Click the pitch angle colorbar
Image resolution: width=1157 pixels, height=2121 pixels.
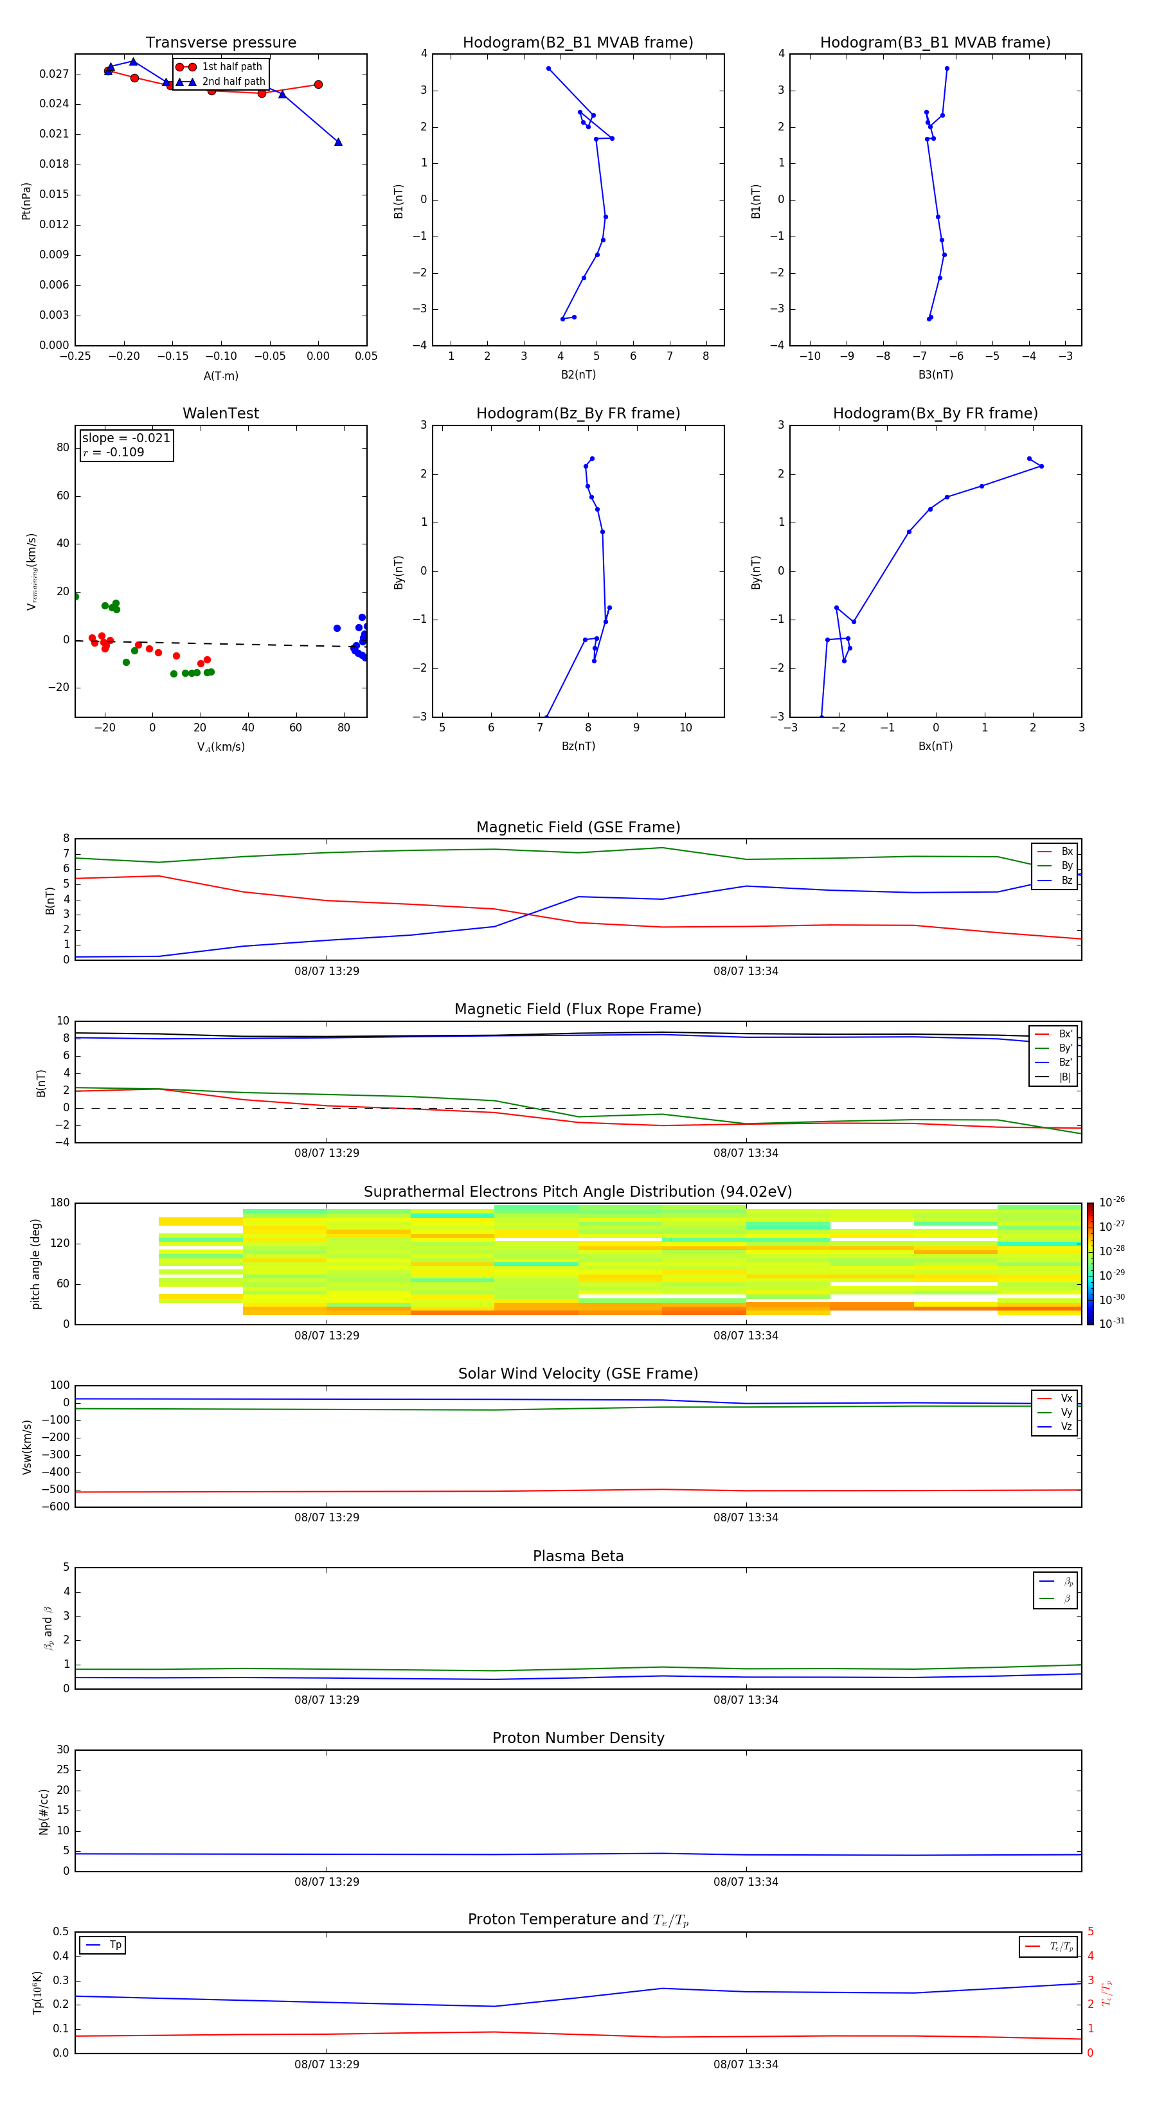click(x=1090, y=1264)
